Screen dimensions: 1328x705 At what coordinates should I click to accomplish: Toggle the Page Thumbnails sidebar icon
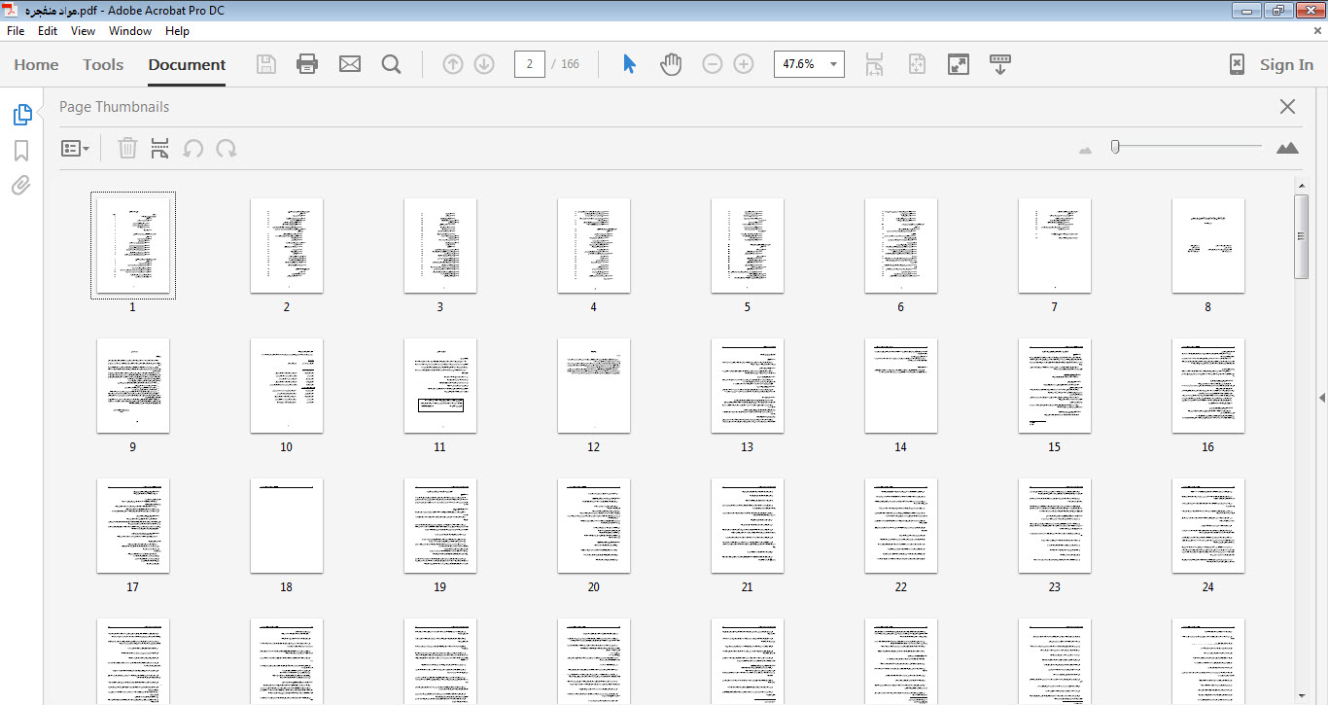point(21,115)
